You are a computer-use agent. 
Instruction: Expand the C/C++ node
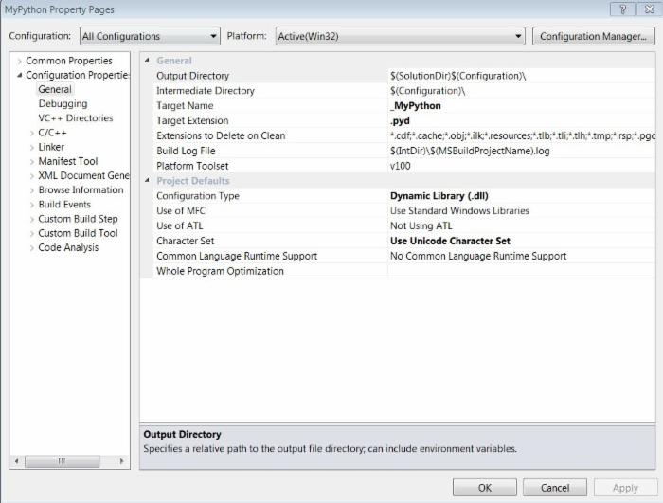tap(32, 134)
